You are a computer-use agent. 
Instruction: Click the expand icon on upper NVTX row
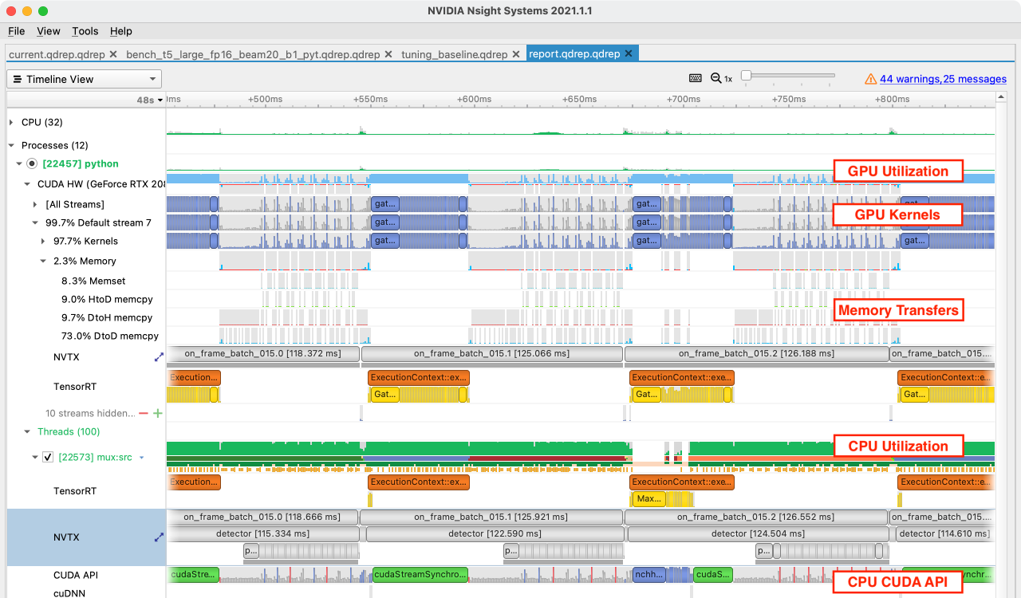158,357
